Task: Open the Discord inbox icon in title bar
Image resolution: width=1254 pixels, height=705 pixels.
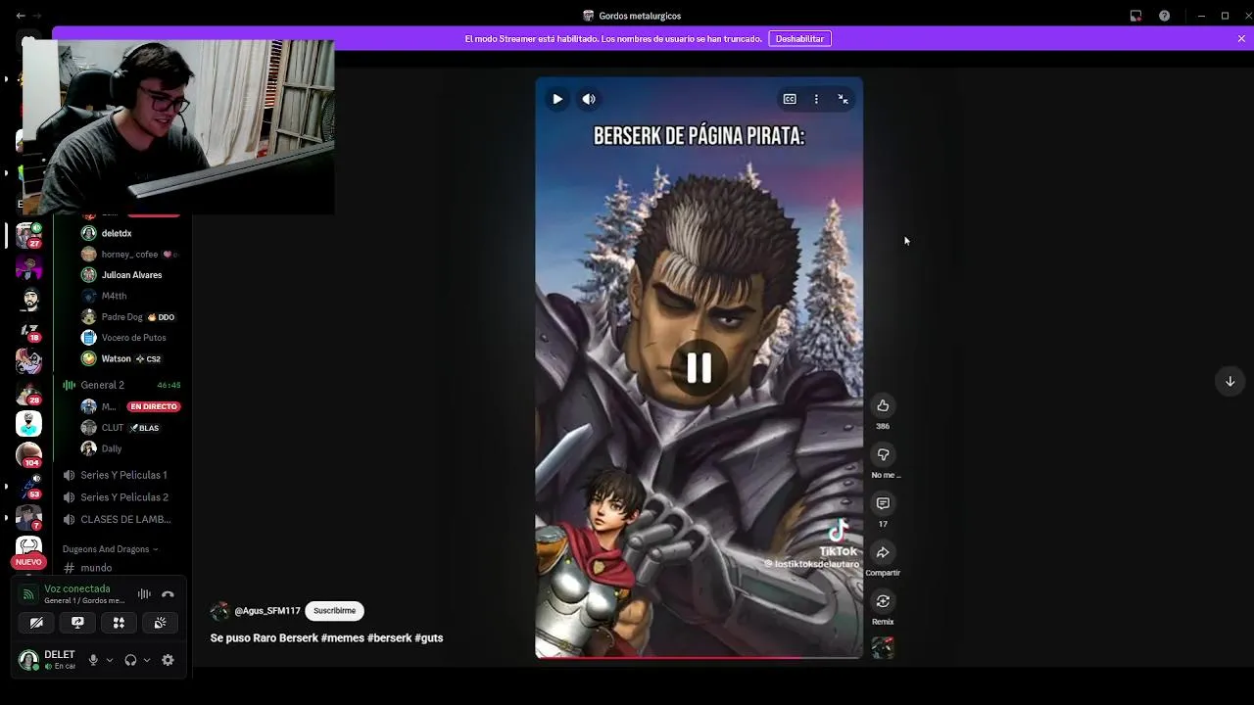Action: 1135,16
